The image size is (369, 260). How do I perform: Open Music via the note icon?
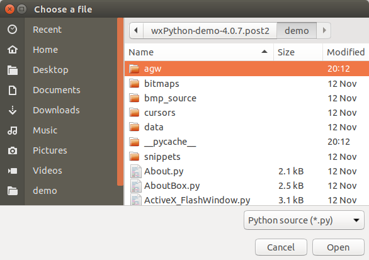click(x=12, y=130)
